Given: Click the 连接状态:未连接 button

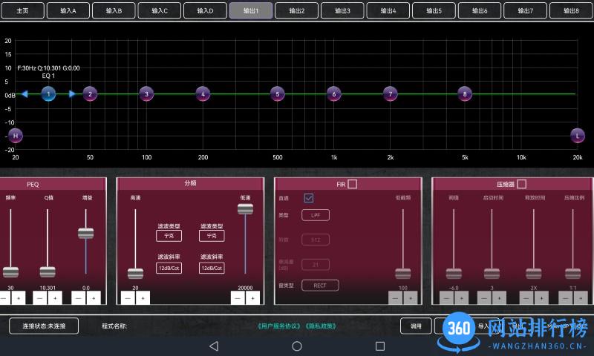Looking at the screenshot, I should pos(44,326).
